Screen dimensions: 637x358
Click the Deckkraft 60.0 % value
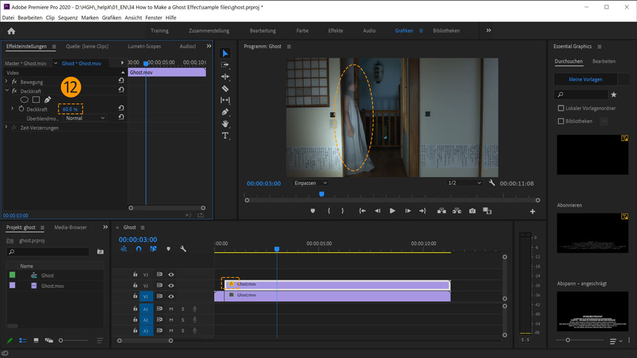(70, 109)
